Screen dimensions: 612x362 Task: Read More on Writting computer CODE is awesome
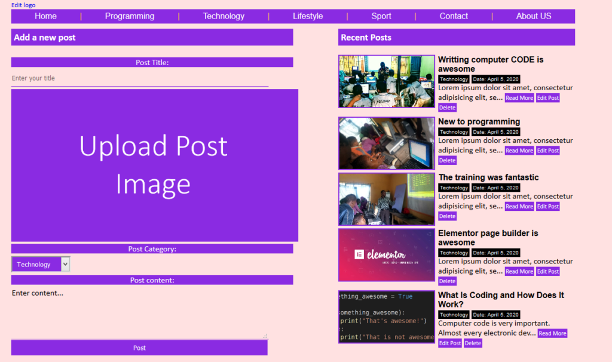click(x=519, y=97)
